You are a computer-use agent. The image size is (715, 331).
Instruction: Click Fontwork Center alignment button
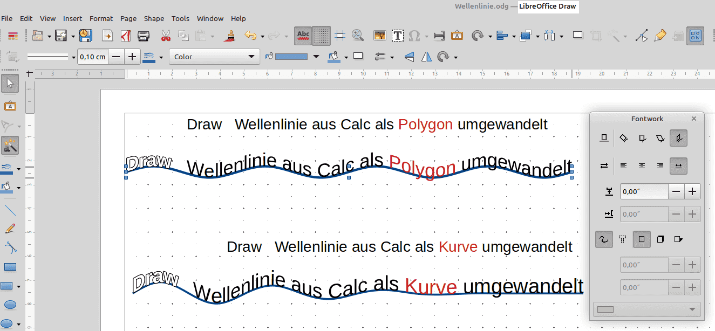pyautogui.click(x=642, y=166)
